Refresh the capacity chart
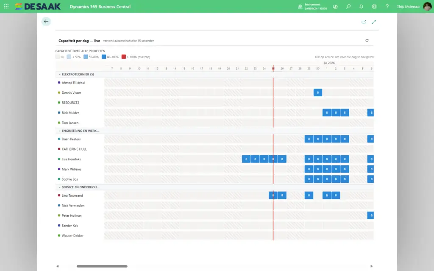434x271 pixels. pos(367,40)
